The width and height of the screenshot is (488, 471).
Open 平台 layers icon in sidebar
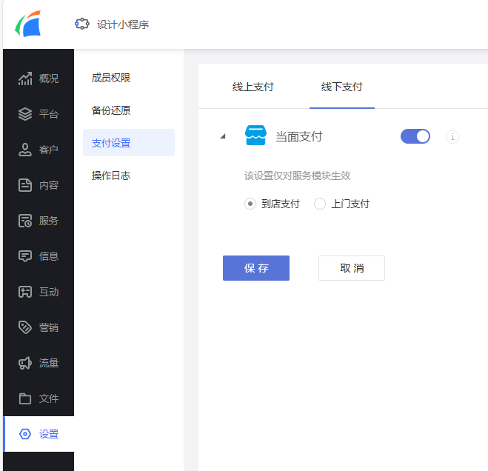coord(25,114)
